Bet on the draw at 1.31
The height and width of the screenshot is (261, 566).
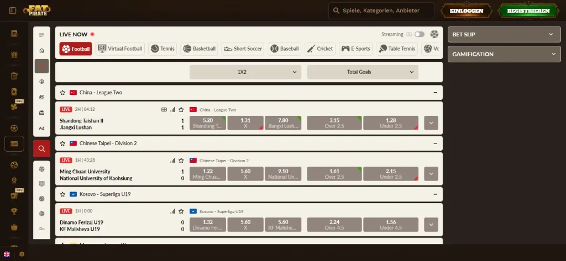tap(245, 123)
